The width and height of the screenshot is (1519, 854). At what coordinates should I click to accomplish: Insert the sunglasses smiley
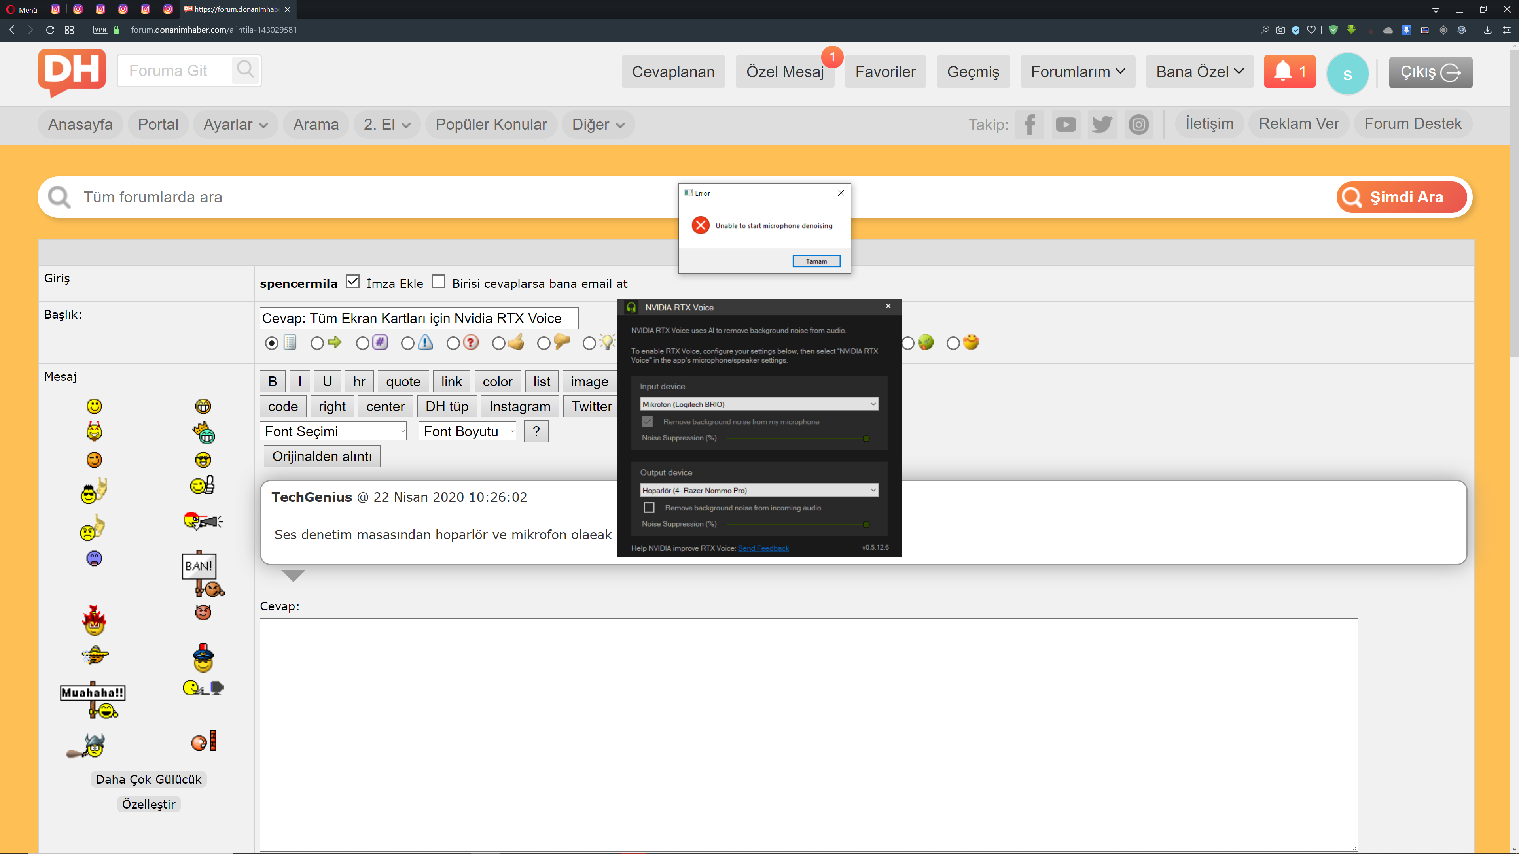click(x=203, y=460)
